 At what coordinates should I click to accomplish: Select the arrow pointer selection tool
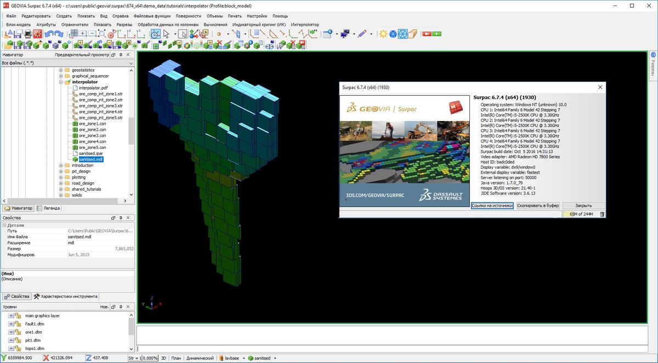pos(166,34)
